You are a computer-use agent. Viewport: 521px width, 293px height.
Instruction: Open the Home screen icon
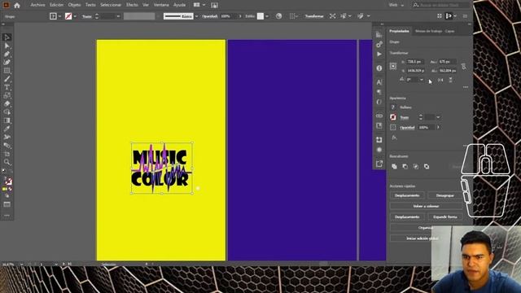click(x=17, y=6)
